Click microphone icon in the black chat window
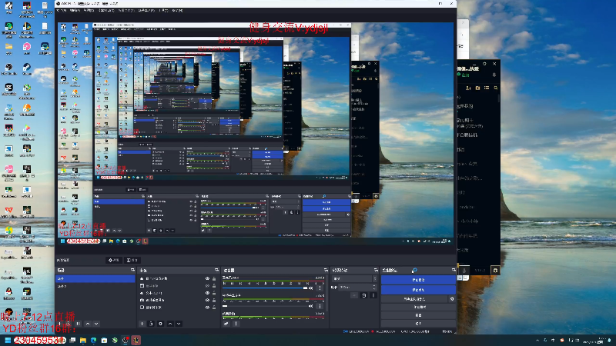Image resolution: width=616 pixels, height=346 pixels. (x=464, y=271)
